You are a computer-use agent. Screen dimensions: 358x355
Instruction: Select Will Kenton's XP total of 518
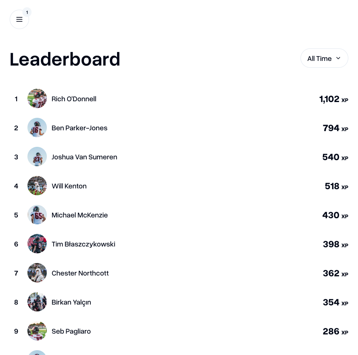tap(332, 186)
